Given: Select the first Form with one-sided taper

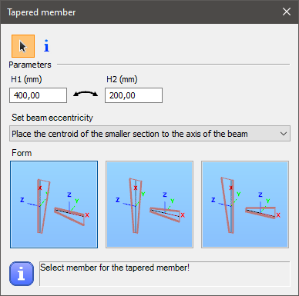Looking at the screenshot, I should (54, 205).
